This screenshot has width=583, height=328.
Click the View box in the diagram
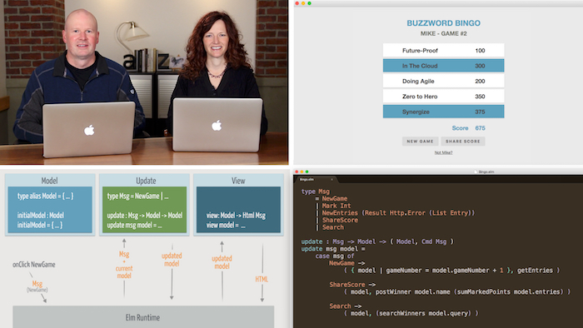pos(238,205)
